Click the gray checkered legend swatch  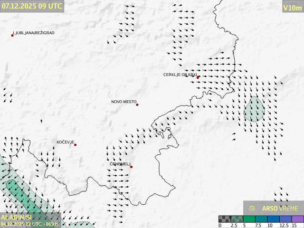coord(225,219)
